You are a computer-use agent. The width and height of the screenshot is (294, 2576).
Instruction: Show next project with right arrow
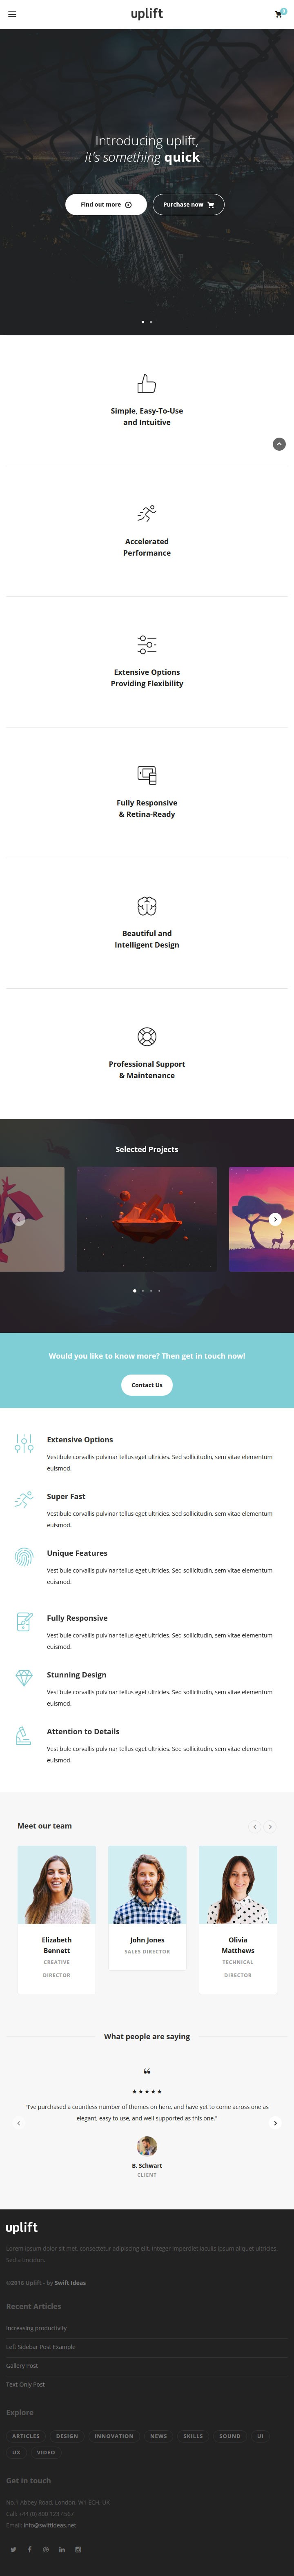(x=275, y=1219)
